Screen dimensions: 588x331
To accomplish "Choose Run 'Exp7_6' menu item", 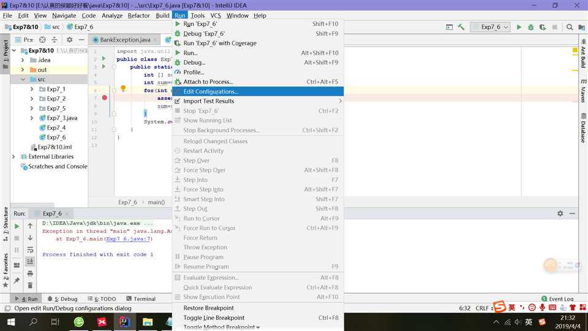I will (x=258, y=24).
